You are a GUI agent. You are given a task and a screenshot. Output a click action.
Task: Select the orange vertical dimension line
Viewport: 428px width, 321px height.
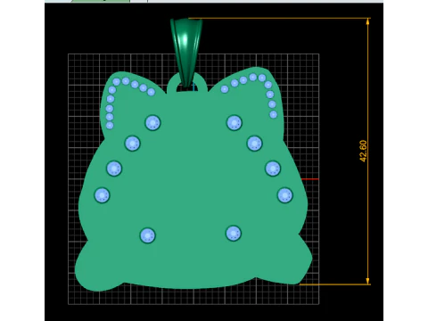pos(368,152)
